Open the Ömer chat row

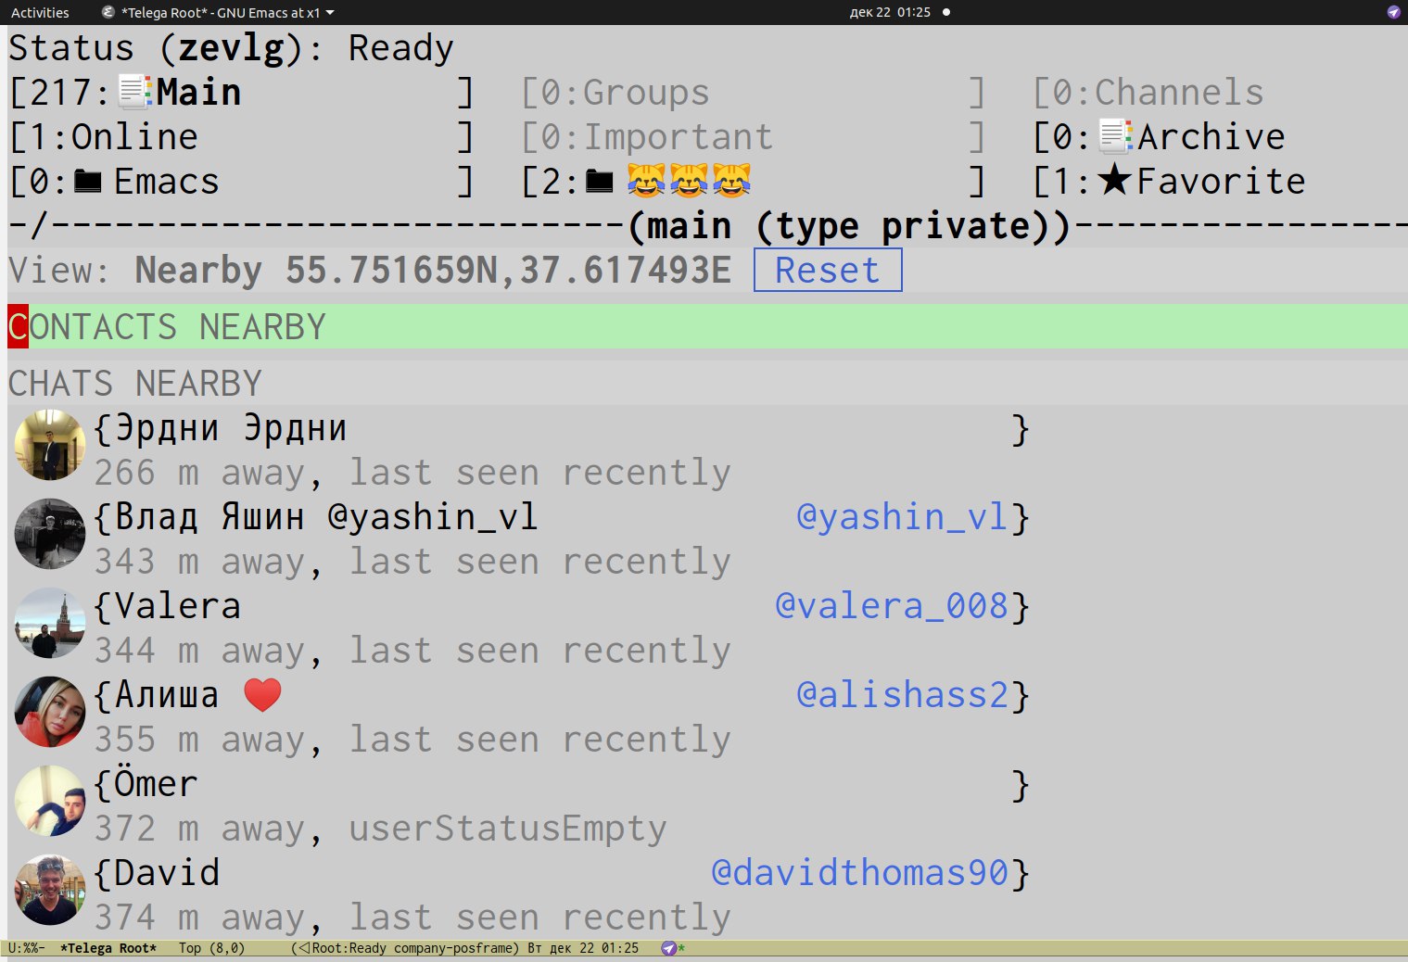562,784
